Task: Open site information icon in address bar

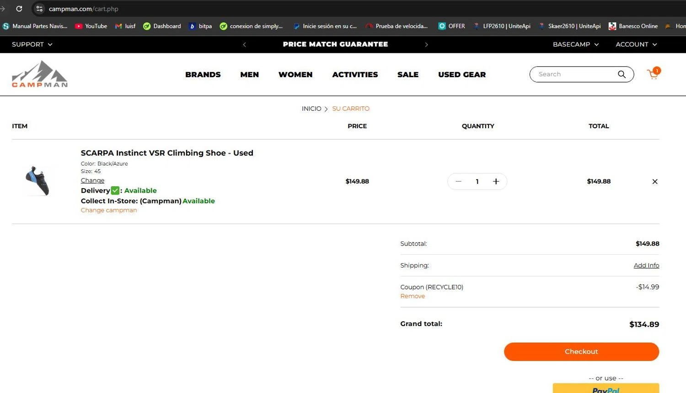Action: pos(39,9)
